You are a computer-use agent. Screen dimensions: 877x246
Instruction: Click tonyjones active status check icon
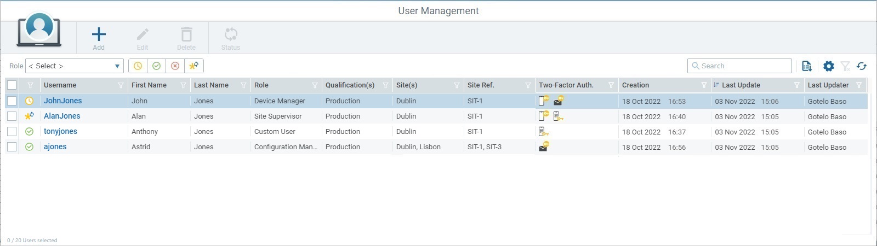point(30,132)
